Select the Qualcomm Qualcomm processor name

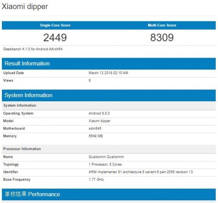pyautogui.click(x=106, y=157)
